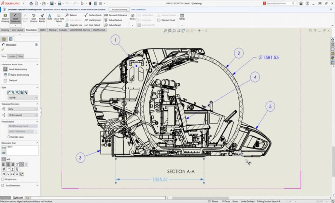
Task: Open the Style <NONE> dropdown
Action: 23,98
